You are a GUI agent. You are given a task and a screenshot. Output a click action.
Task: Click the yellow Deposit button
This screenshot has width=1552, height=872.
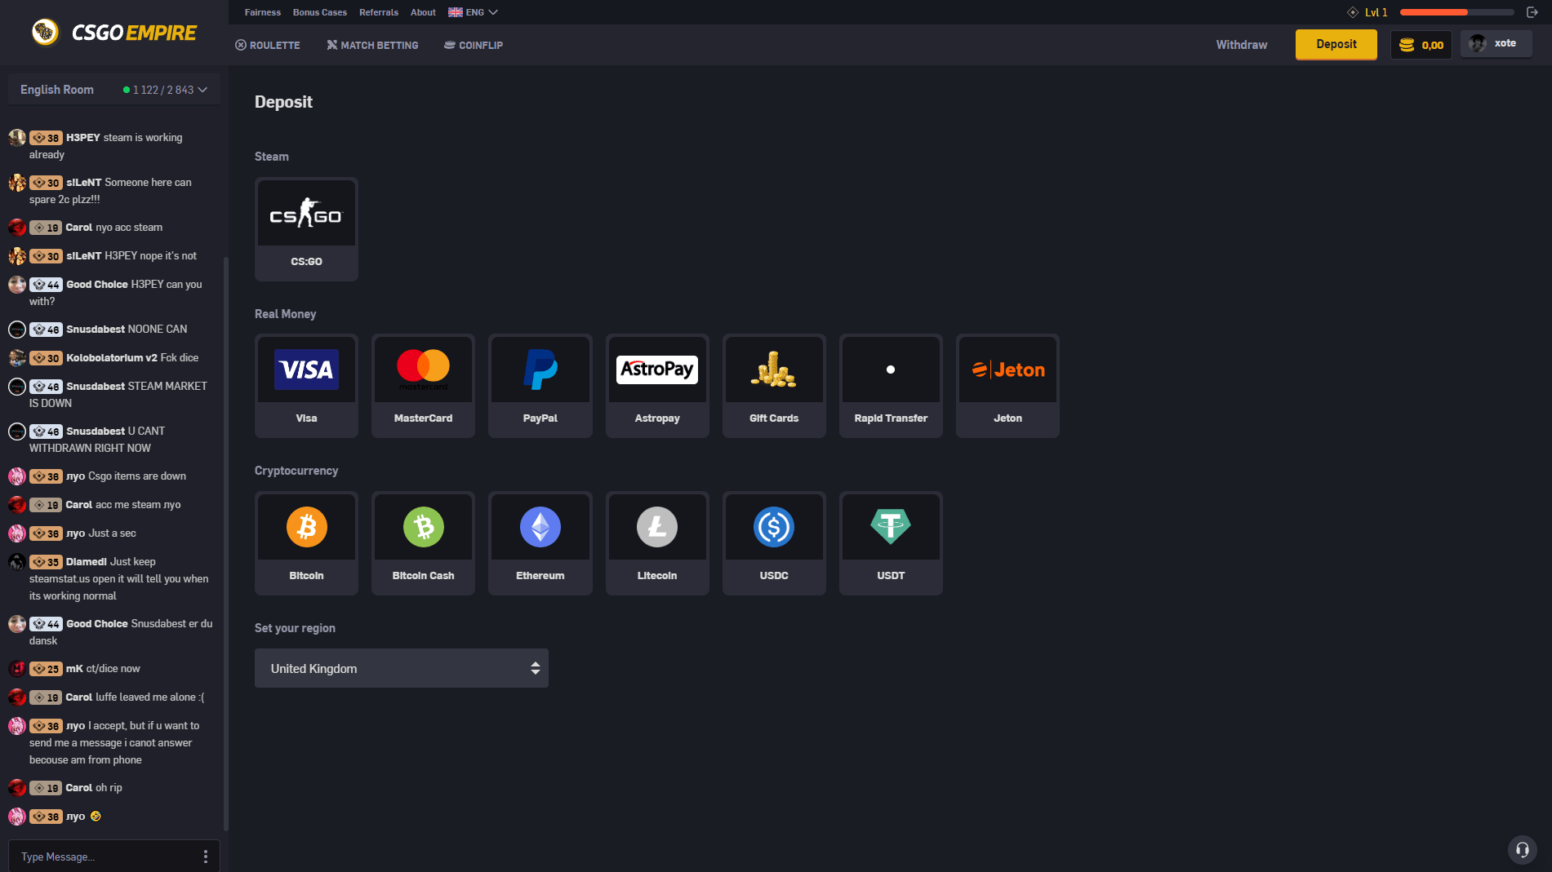tap(1335, 44)
